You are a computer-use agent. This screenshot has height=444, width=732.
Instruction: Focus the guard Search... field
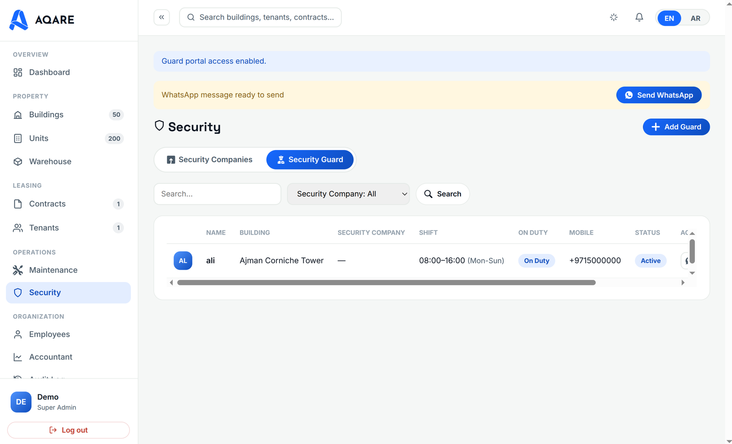coord(217,194)
